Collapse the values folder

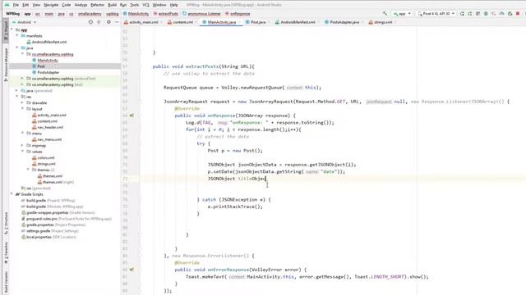(22, 152)
